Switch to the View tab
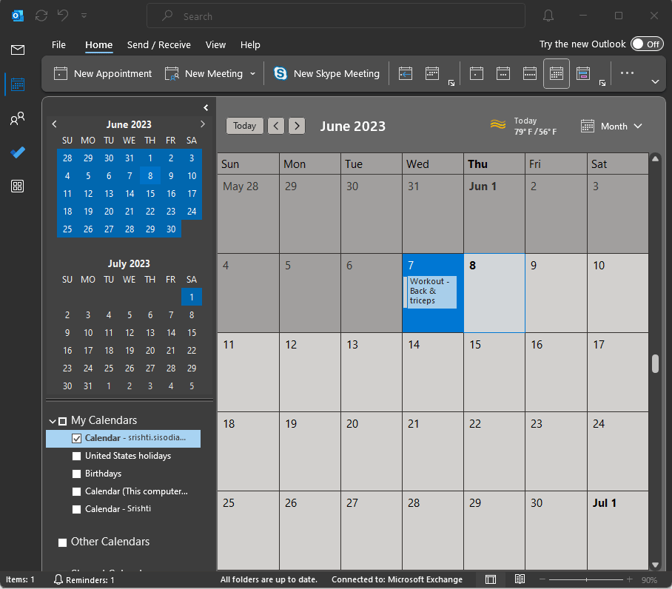Viewport: 672px width, 589px height. point(215,44)
